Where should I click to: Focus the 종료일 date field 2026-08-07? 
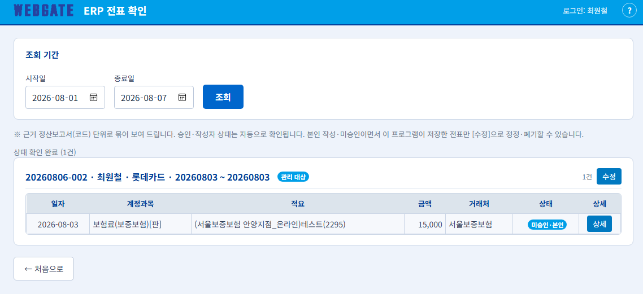pos(154,98)
